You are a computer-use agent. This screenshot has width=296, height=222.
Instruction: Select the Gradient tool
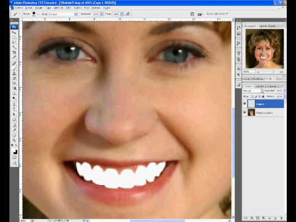pyautogui.click(x=15, y=88)
